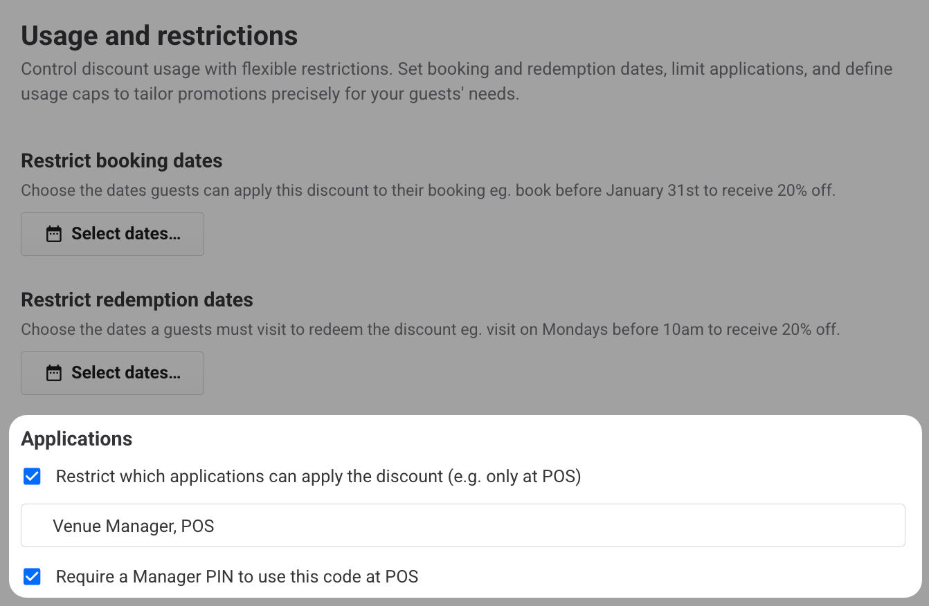
Task: Click calendar icon under Restrict booking dates
Action: click(x=53, y=235)
